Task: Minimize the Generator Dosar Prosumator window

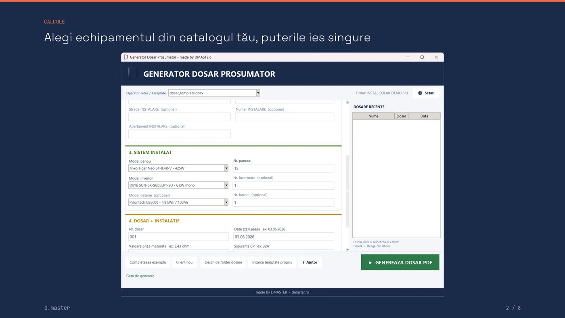Action: (x=408, y=57)
